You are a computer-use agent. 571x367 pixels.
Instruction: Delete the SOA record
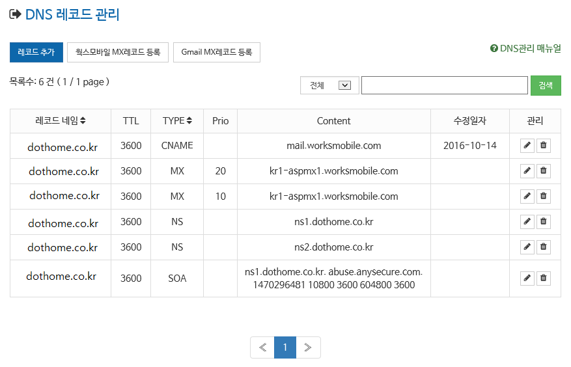(543, 279)
